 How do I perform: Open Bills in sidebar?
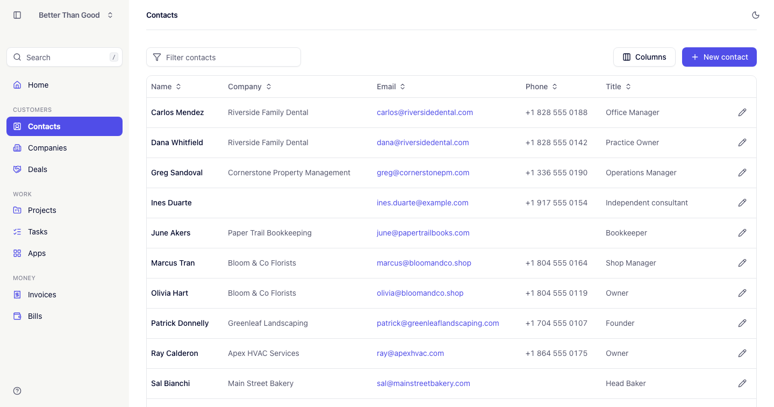64,316
